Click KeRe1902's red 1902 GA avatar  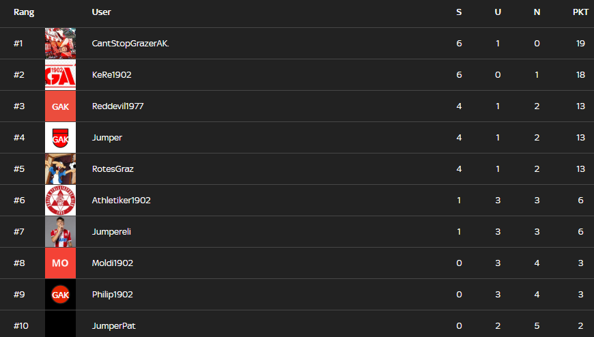tap(60, 75)
